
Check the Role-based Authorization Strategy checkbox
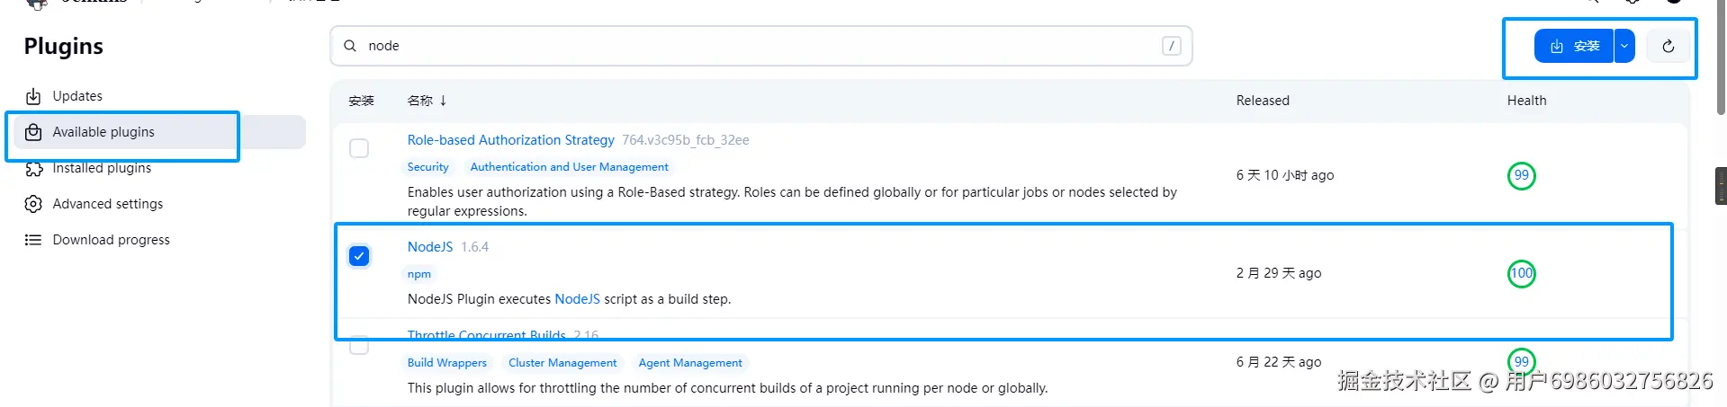pos(359,148)
